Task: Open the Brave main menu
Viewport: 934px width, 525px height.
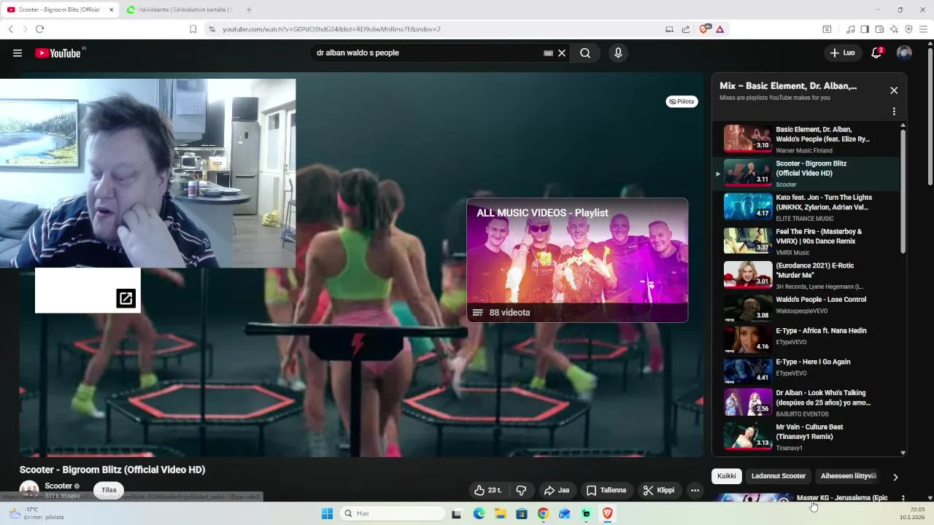Action: pos(923,29)
